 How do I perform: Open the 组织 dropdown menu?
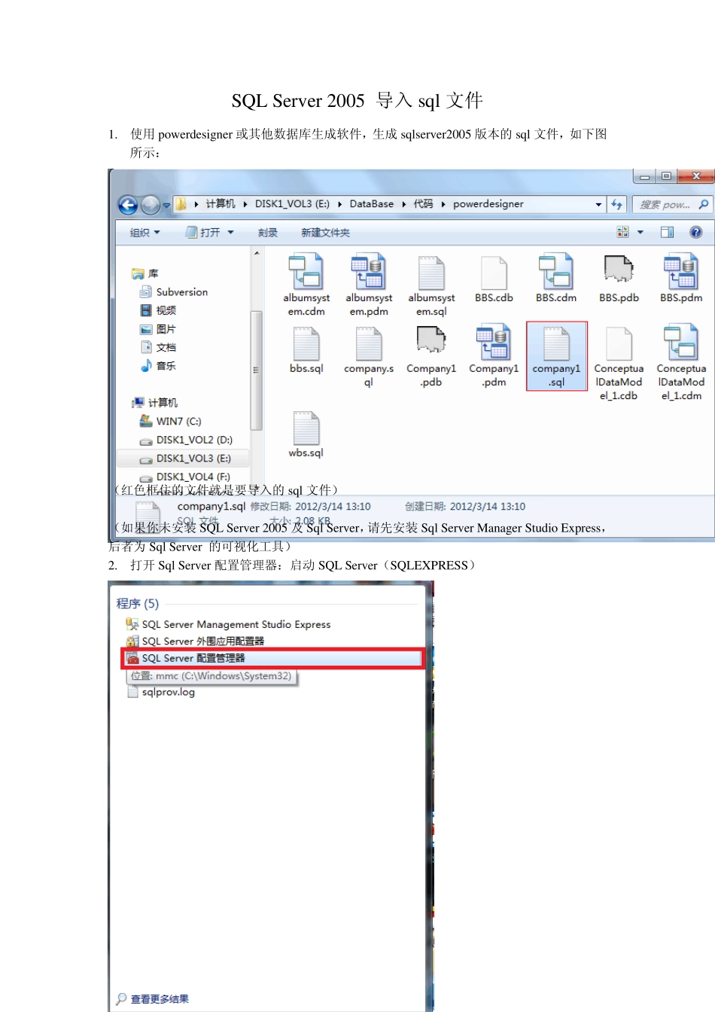(145, 233)
